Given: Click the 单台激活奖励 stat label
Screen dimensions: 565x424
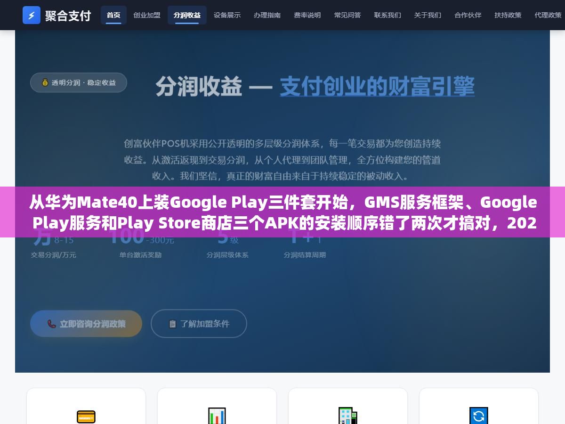Looking at the screenshot, I should coord(140,255).
